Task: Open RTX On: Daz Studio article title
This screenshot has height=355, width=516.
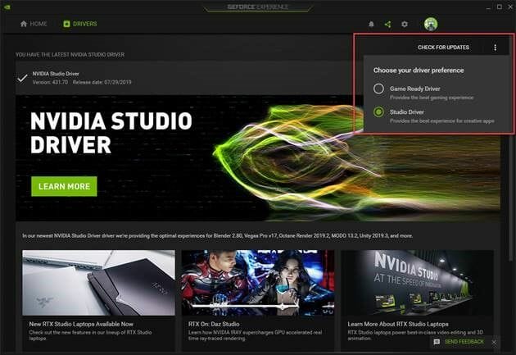Action: point(214,324)
